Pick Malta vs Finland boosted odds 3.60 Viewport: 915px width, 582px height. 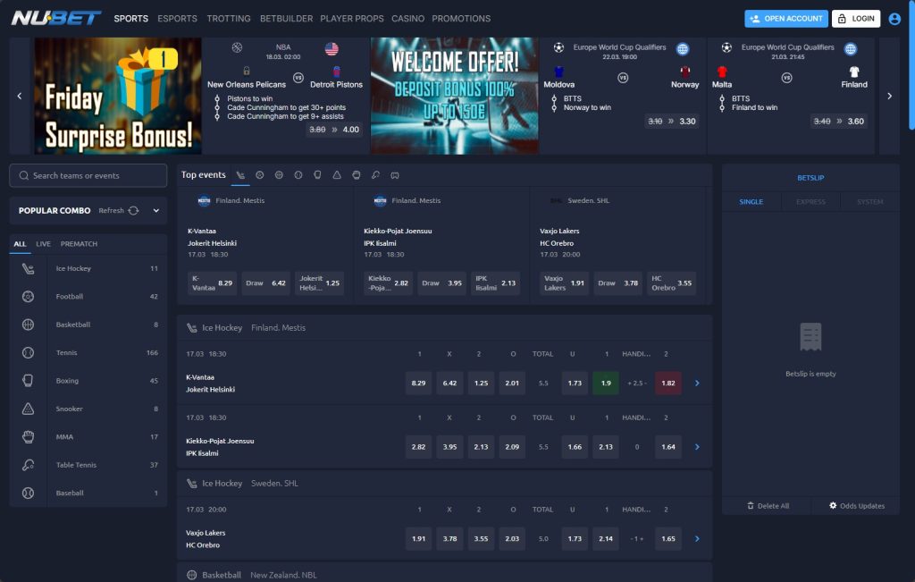pyautogui.click(x=839, y=122)
